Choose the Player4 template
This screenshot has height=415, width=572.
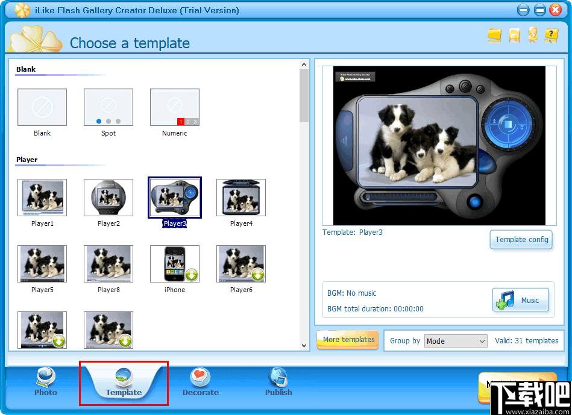click(x=241, y=198)
